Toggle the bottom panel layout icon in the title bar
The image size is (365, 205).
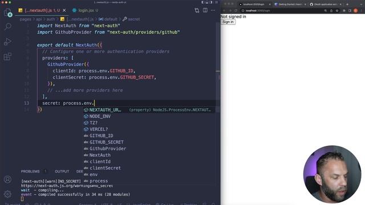(x=207, y=2)
